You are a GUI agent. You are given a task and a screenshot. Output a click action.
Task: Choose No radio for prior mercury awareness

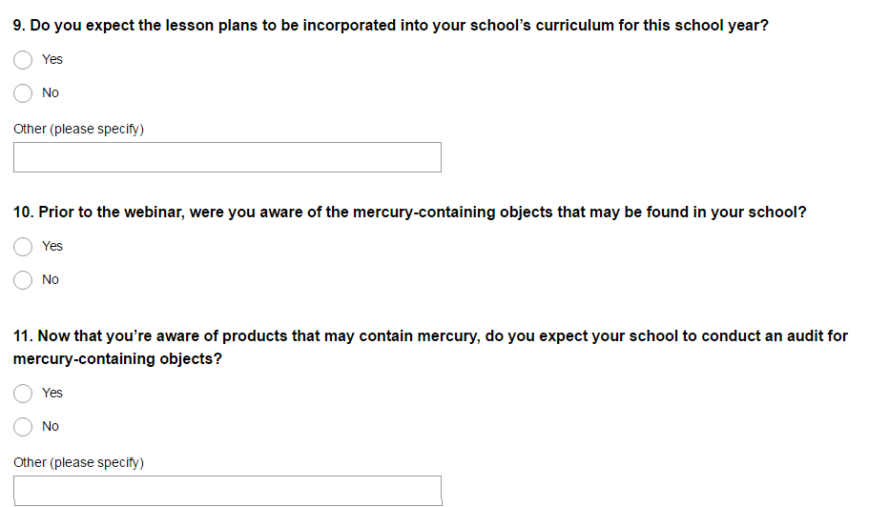23,280
